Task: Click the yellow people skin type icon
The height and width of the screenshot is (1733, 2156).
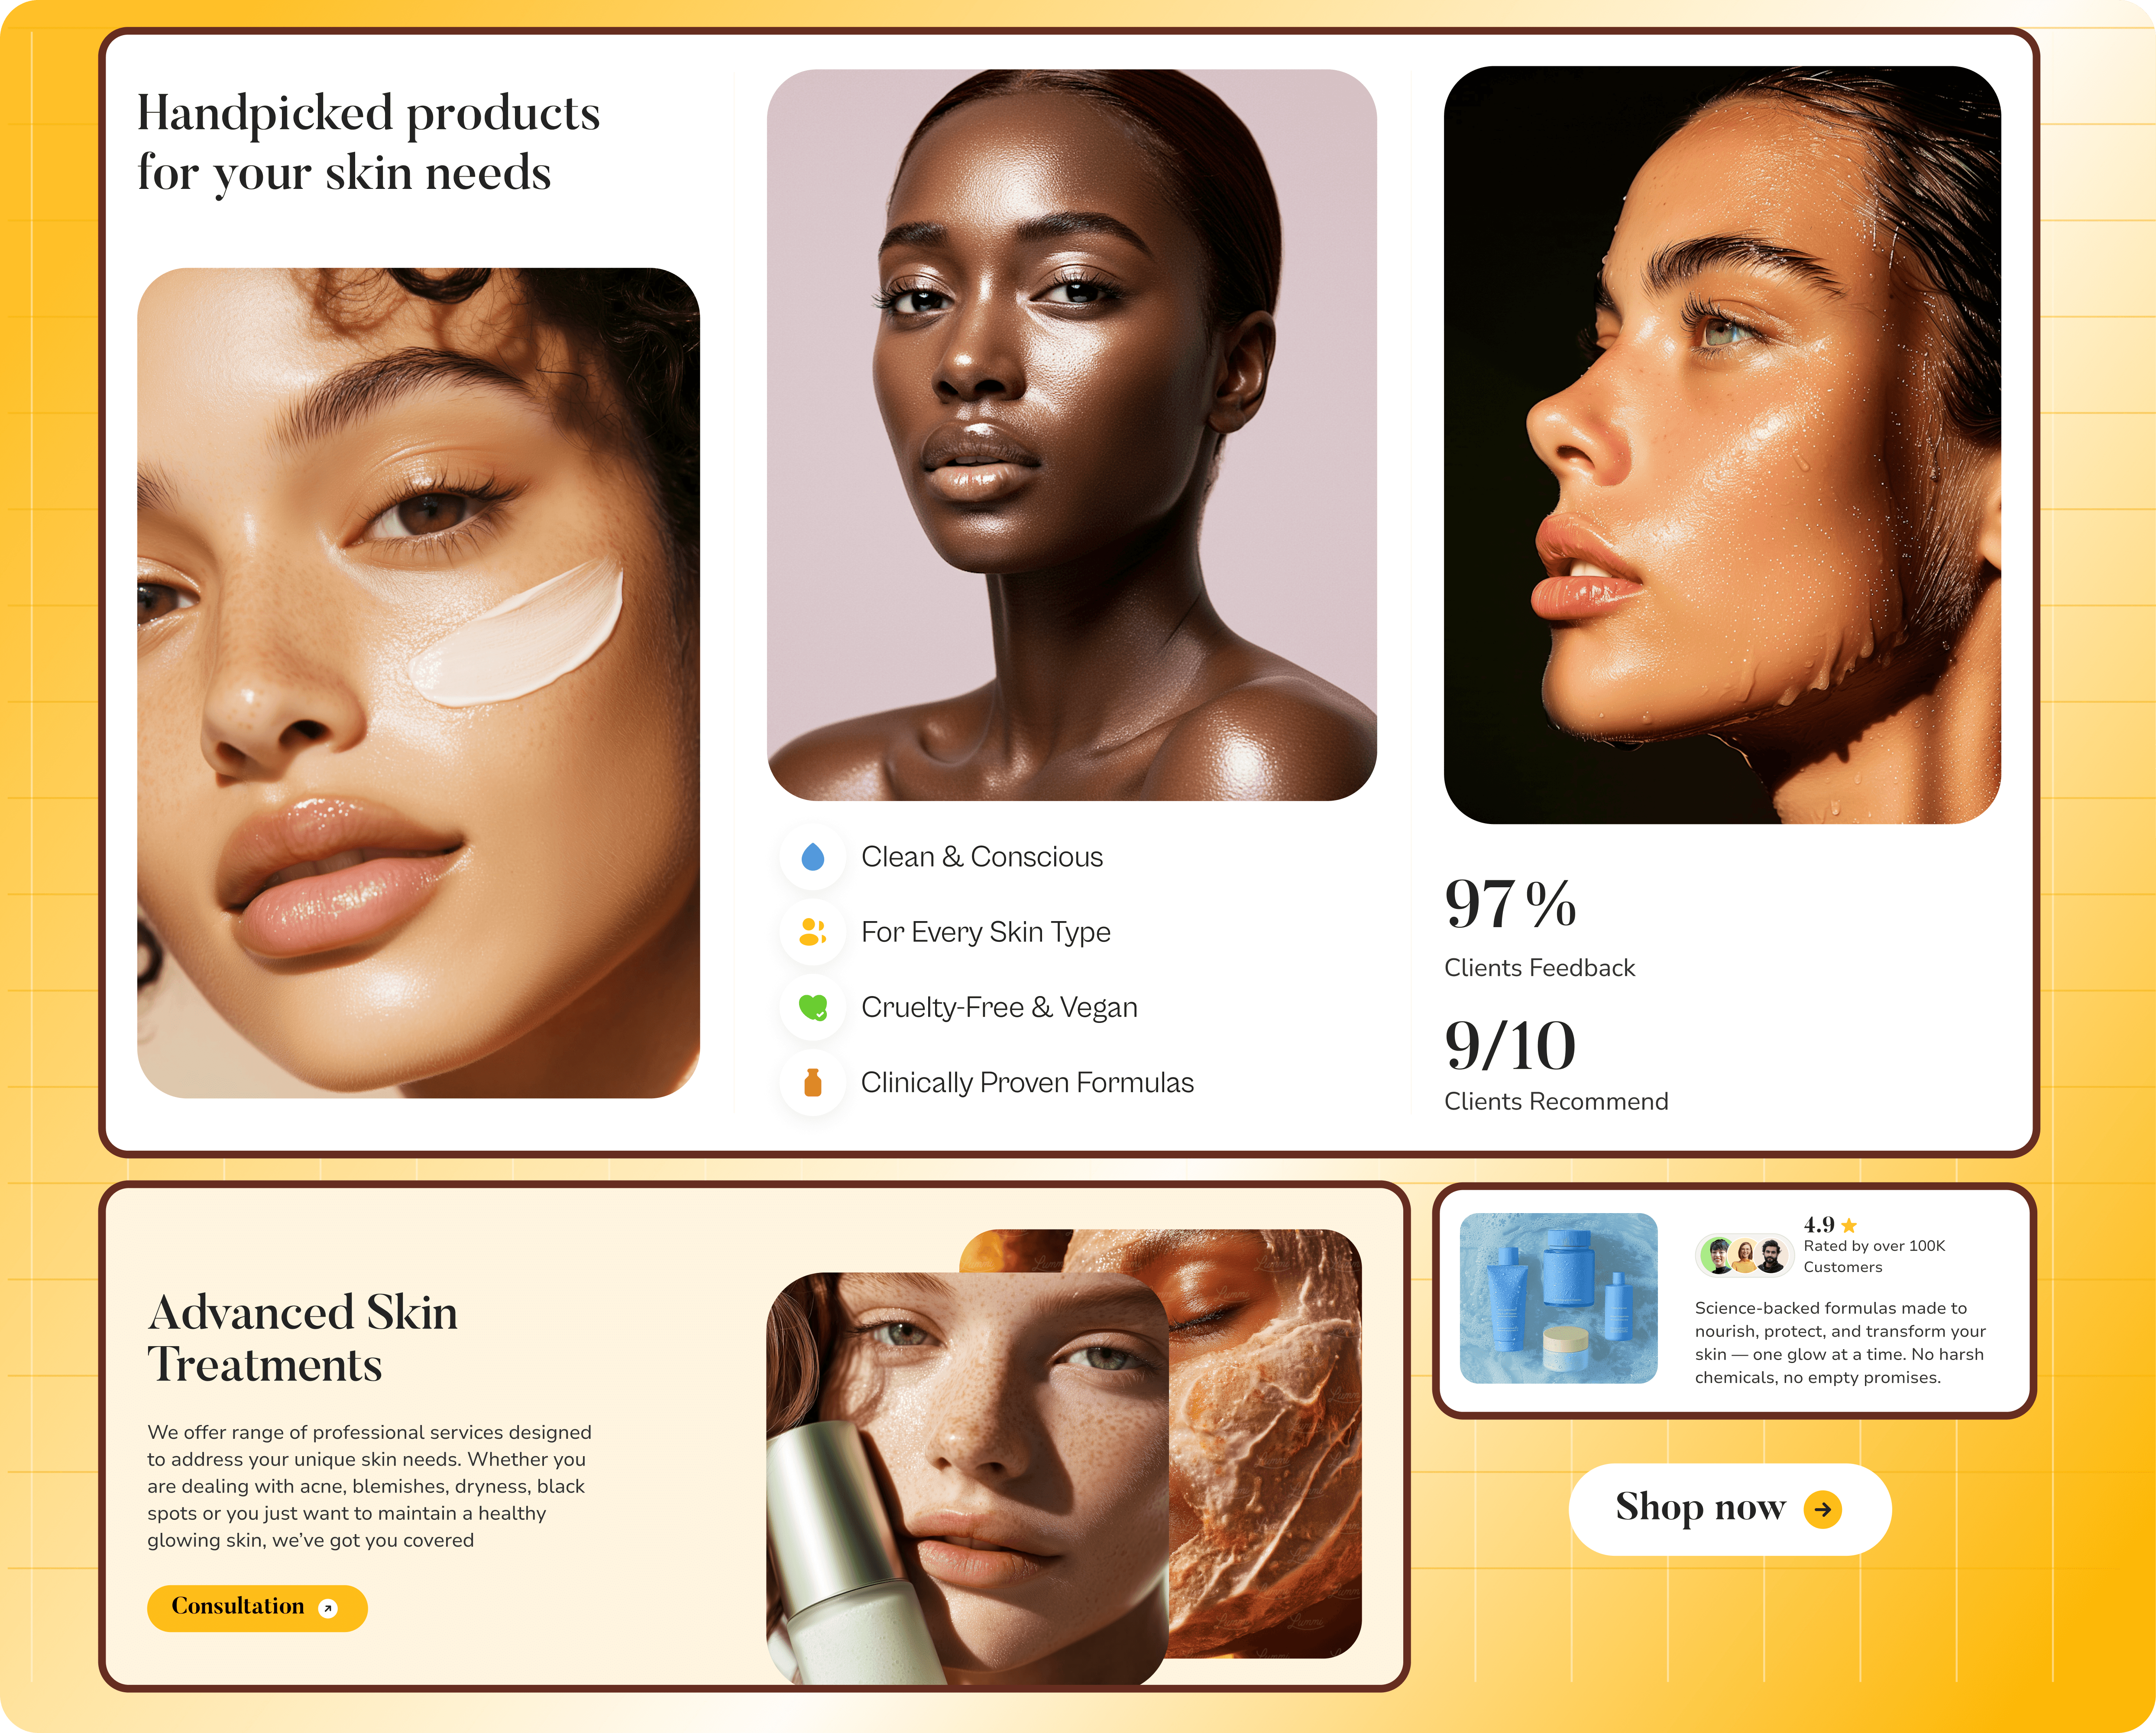Action: click(x=813, y=931)
